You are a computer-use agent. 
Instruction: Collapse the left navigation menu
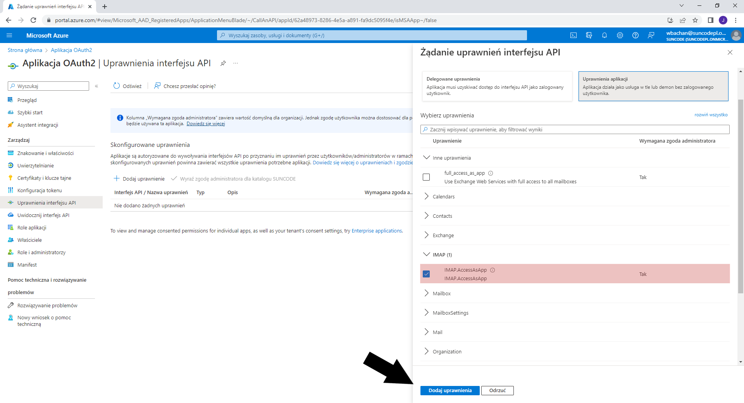tap(96, 86)
